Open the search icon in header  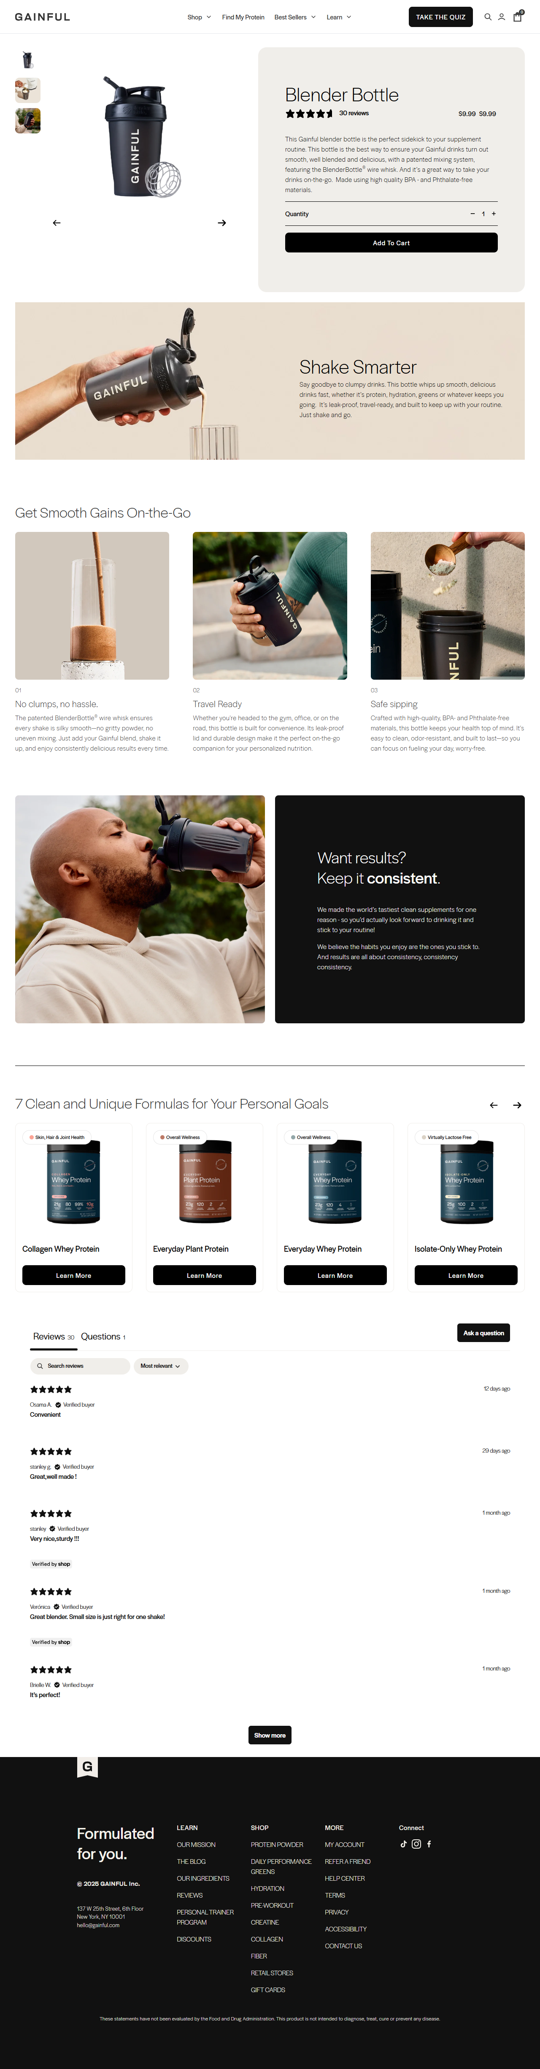coord(487,17)
